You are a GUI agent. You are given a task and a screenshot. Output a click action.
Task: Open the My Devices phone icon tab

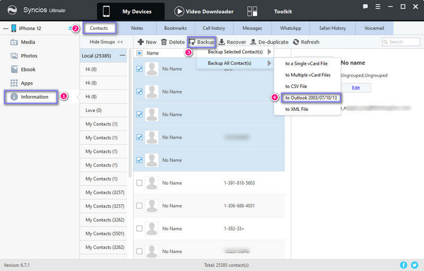pyautogui.click(x=107, y=11)
